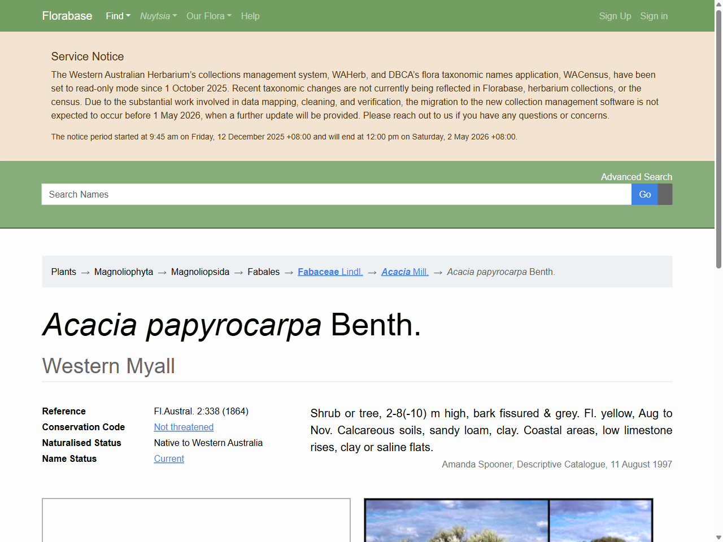Open the Find menu
Image resolution: width=723 pixels, height=542 pixels.
point(117,16)
